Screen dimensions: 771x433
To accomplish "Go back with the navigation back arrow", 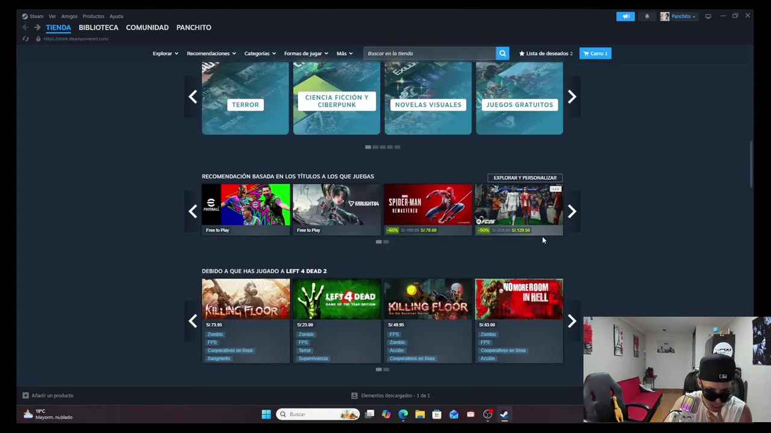I will click(25, 28).
